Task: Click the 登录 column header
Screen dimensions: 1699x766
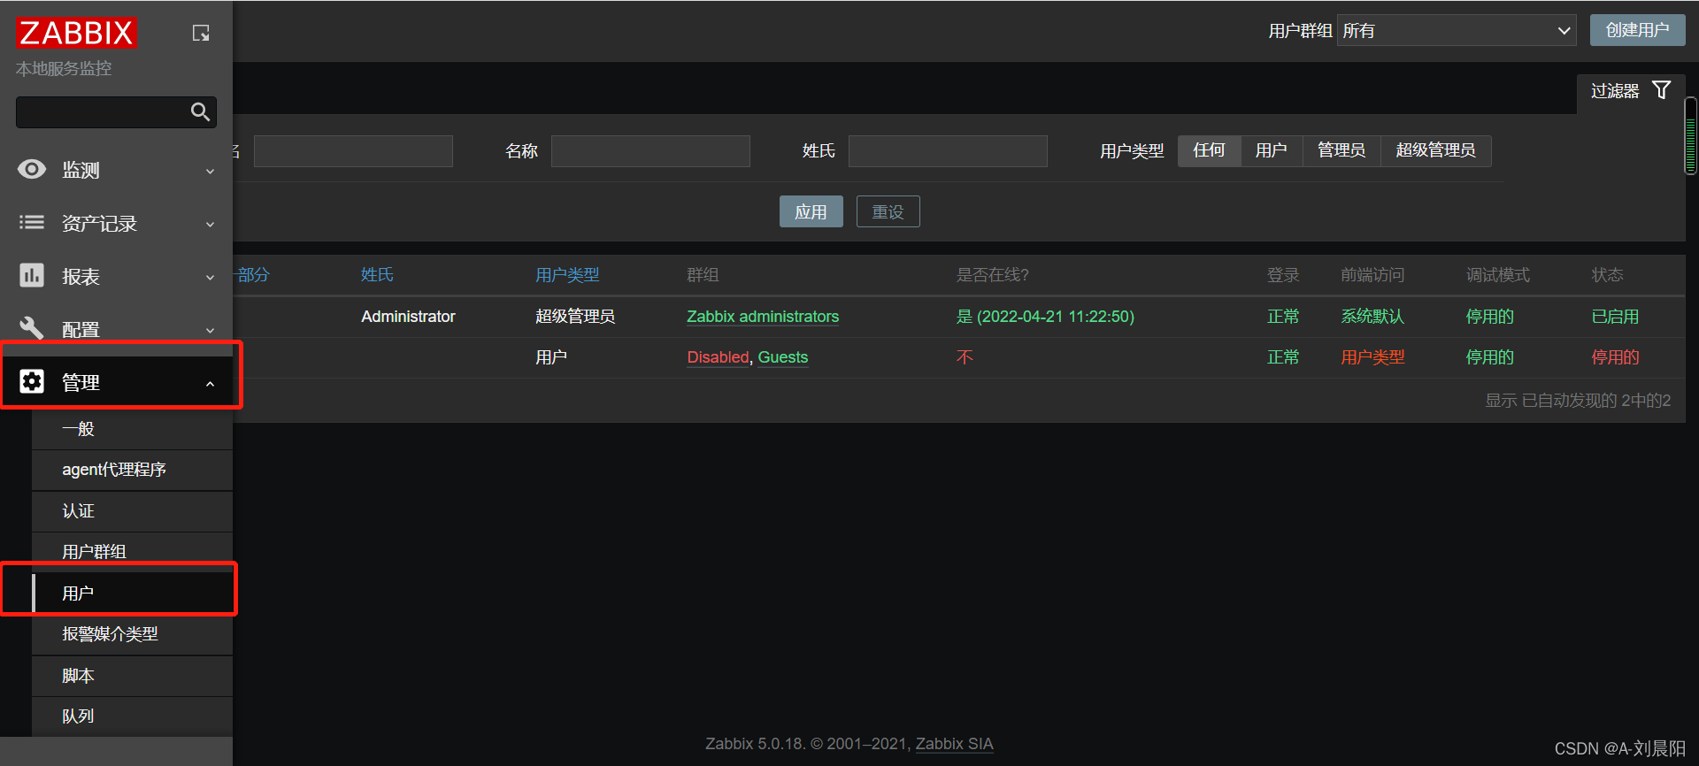Action: (x=1283, y=275)
